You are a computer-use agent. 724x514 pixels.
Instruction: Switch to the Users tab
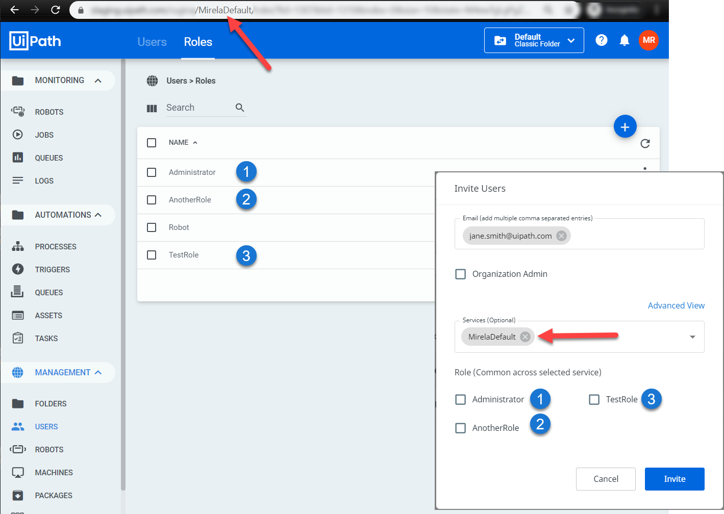(x=152, y=42)
